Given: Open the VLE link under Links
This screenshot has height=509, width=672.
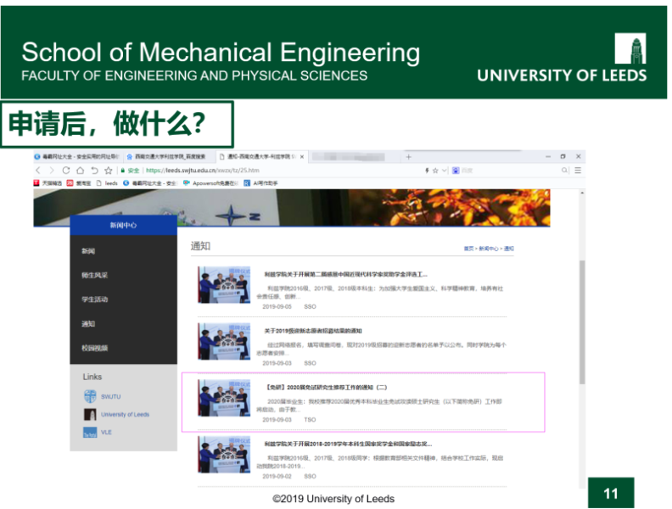Looking at the screenshot, I should (x=106, y=433).
